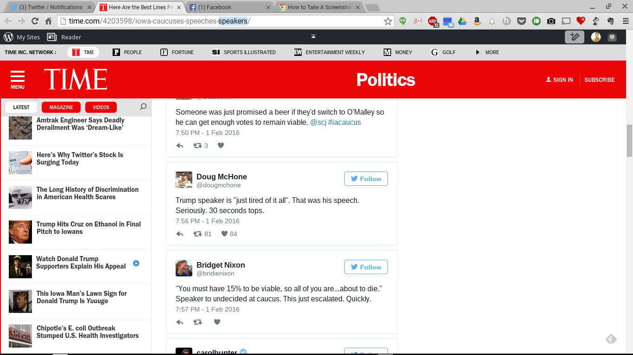Open the WordPress user avatar menu
The height and width of the screenshot is (355, 633).
pos(596,37)
